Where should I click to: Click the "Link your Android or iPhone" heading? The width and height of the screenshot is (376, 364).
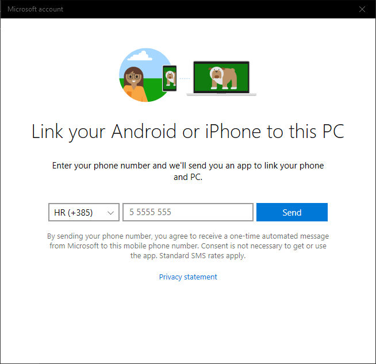(x=187, y=131)
